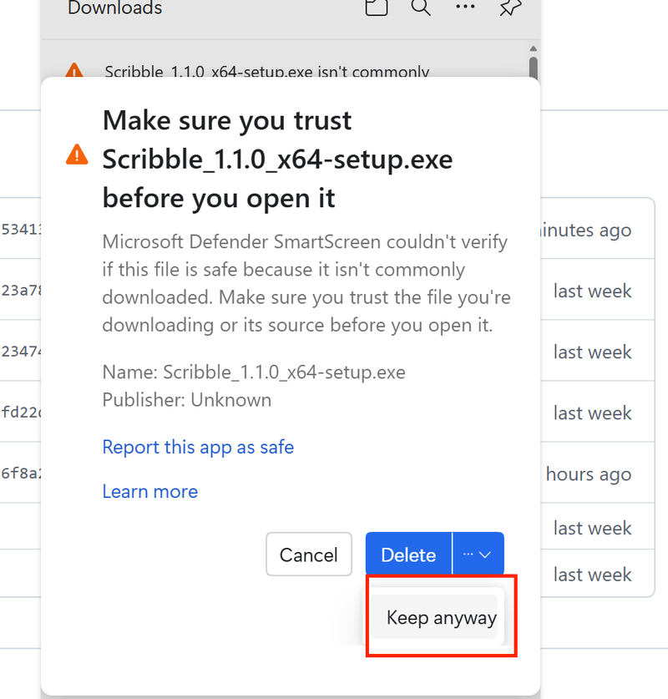This screenshot has width=668, height=699.
Task: Expand the dropdown arrow beside Delete
Action: point(478,555)
